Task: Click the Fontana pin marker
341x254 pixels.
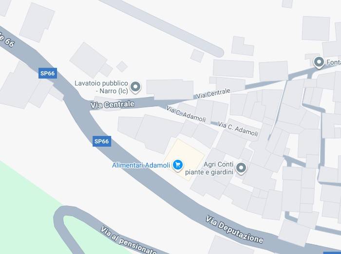Action: 319,63
